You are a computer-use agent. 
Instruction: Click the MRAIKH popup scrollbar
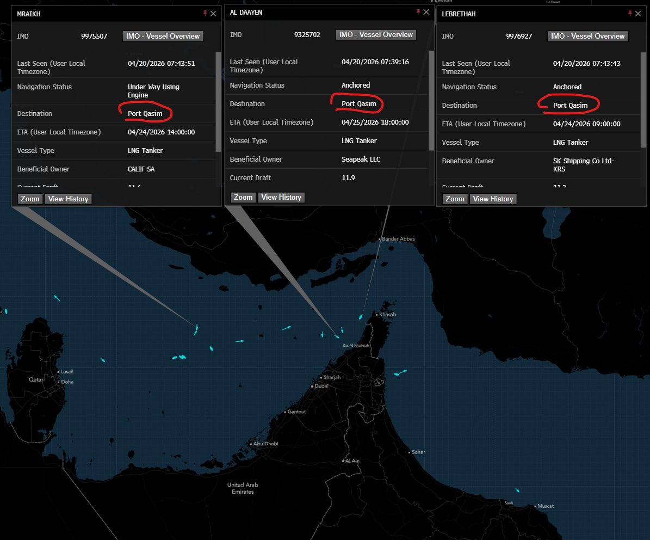click(219, 102)
